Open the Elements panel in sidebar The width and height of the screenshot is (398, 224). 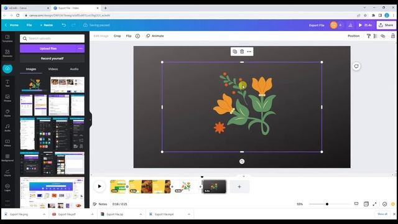pyautogui.click(x=7, y=54)
